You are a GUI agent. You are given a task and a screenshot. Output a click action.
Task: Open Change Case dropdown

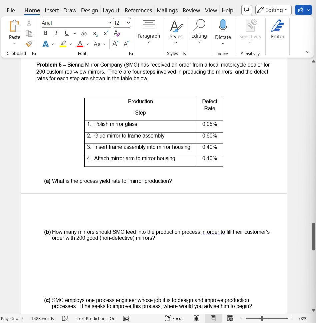tap(99, 44)
